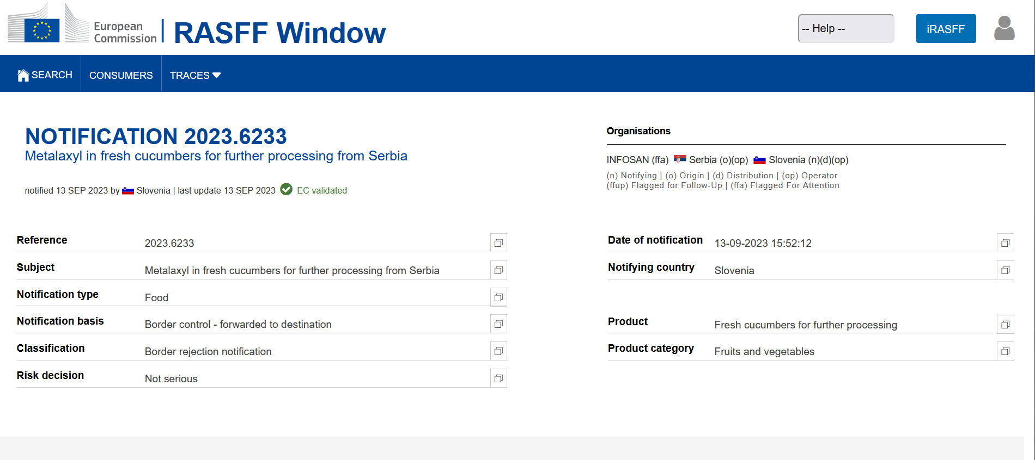Copy the Notification type value
1035x460 pixels.
498,297
